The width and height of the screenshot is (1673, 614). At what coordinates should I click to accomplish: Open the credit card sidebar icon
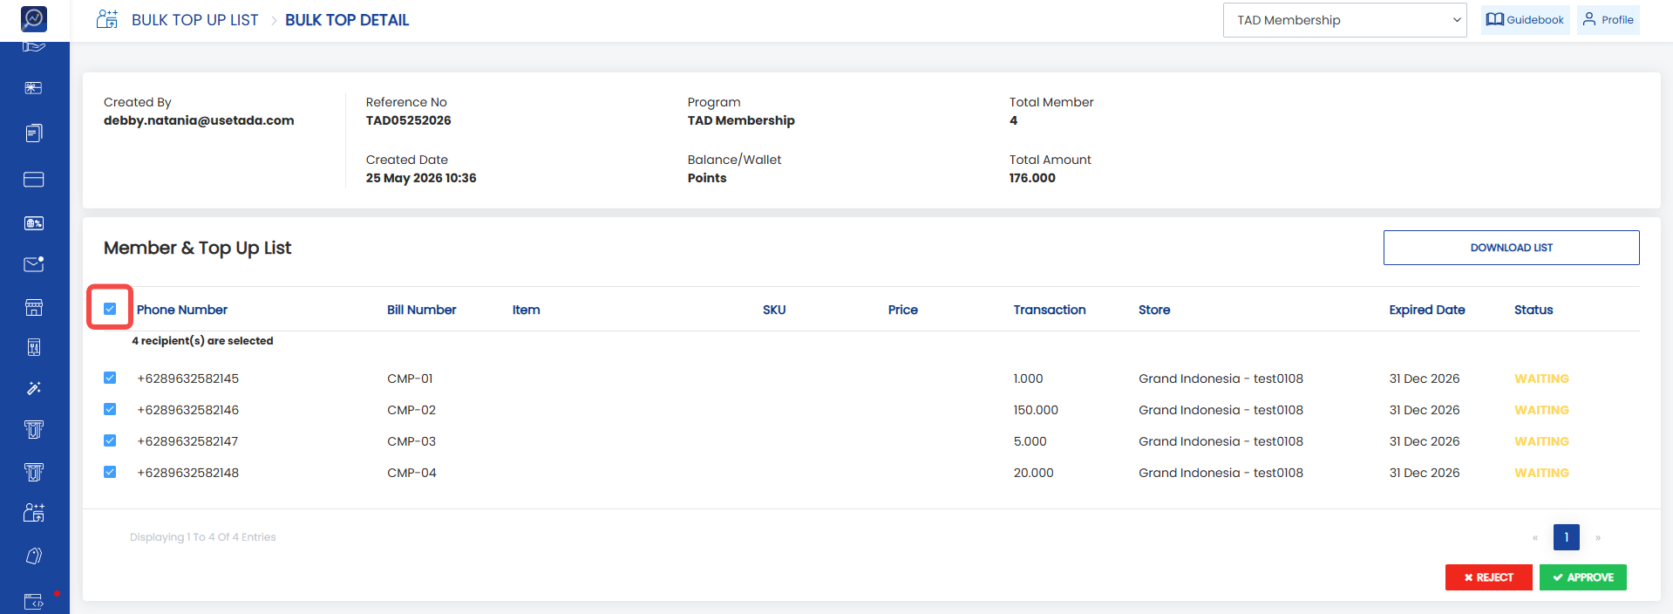click(x=33, y=180)
